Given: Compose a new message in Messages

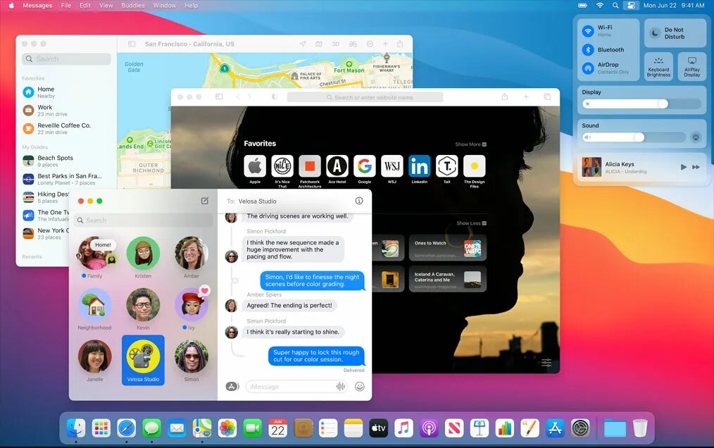Looking at the screenshot, I should 206,201.
